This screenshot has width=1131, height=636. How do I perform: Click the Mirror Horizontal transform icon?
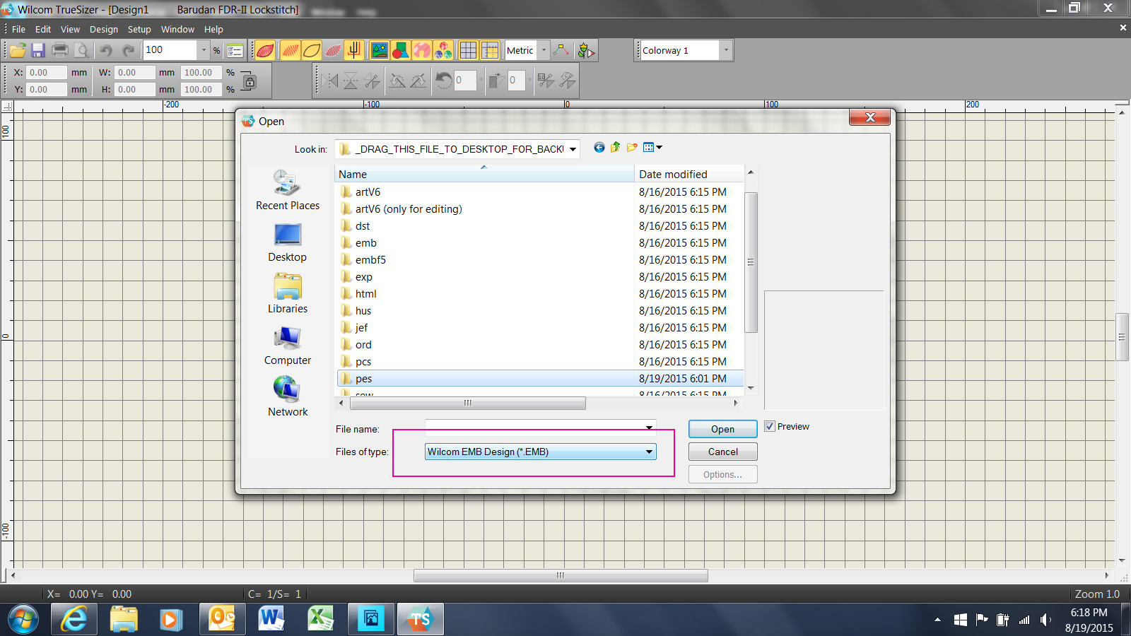[329, 81]
